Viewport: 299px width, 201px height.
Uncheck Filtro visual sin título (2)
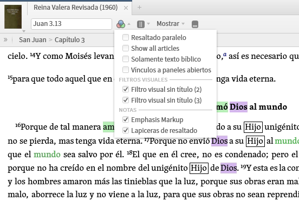[x=126, y=89]
